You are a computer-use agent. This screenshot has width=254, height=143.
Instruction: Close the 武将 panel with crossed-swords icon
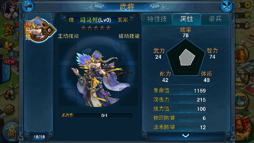pyautogui.click(x=226, y=6)
